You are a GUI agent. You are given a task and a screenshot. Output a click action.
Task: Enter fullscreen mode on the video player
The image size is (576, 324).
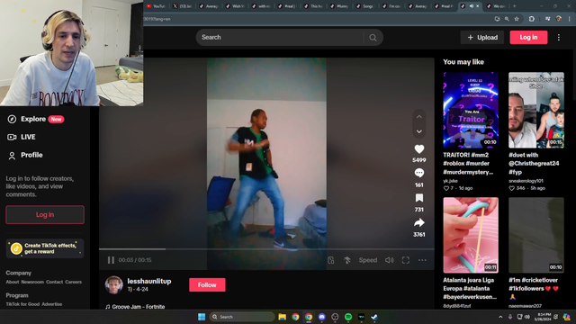tap(406, 260)
